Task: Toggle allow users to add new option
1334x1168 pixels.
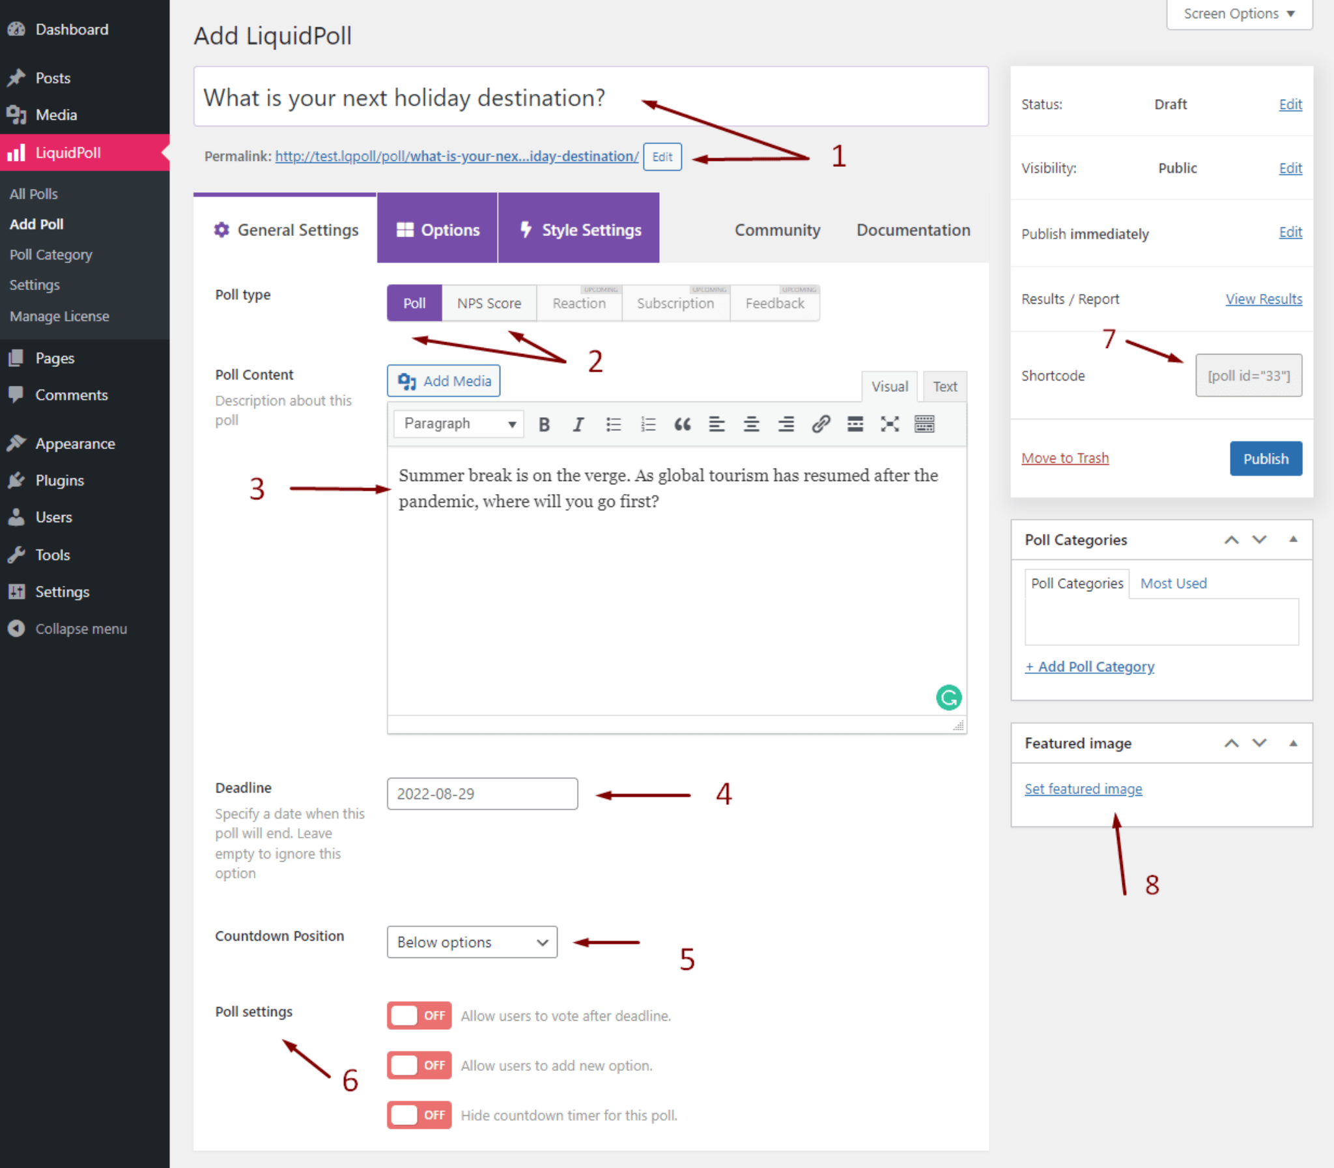Action: pos(419,1065)
